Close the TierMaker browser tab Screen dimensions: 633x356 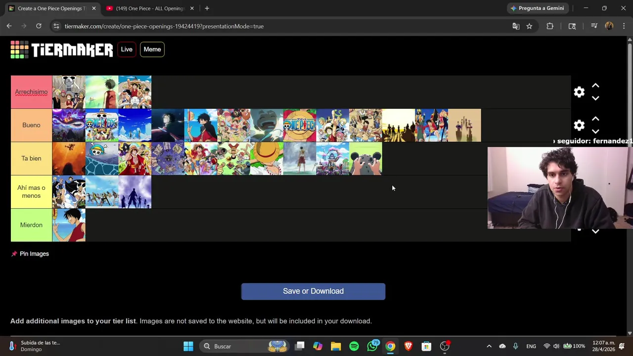pos(94,8)
